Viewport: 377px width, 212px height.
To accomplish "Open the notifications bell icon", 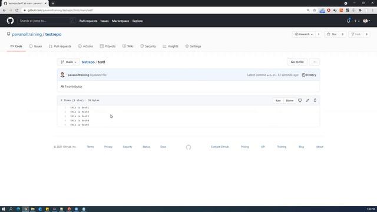I will click(348, 21).
